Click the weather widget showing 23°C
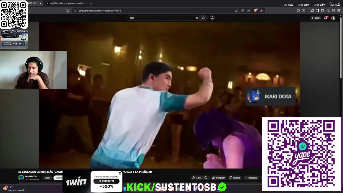343x193 pixels. click(x=14, y=189)
